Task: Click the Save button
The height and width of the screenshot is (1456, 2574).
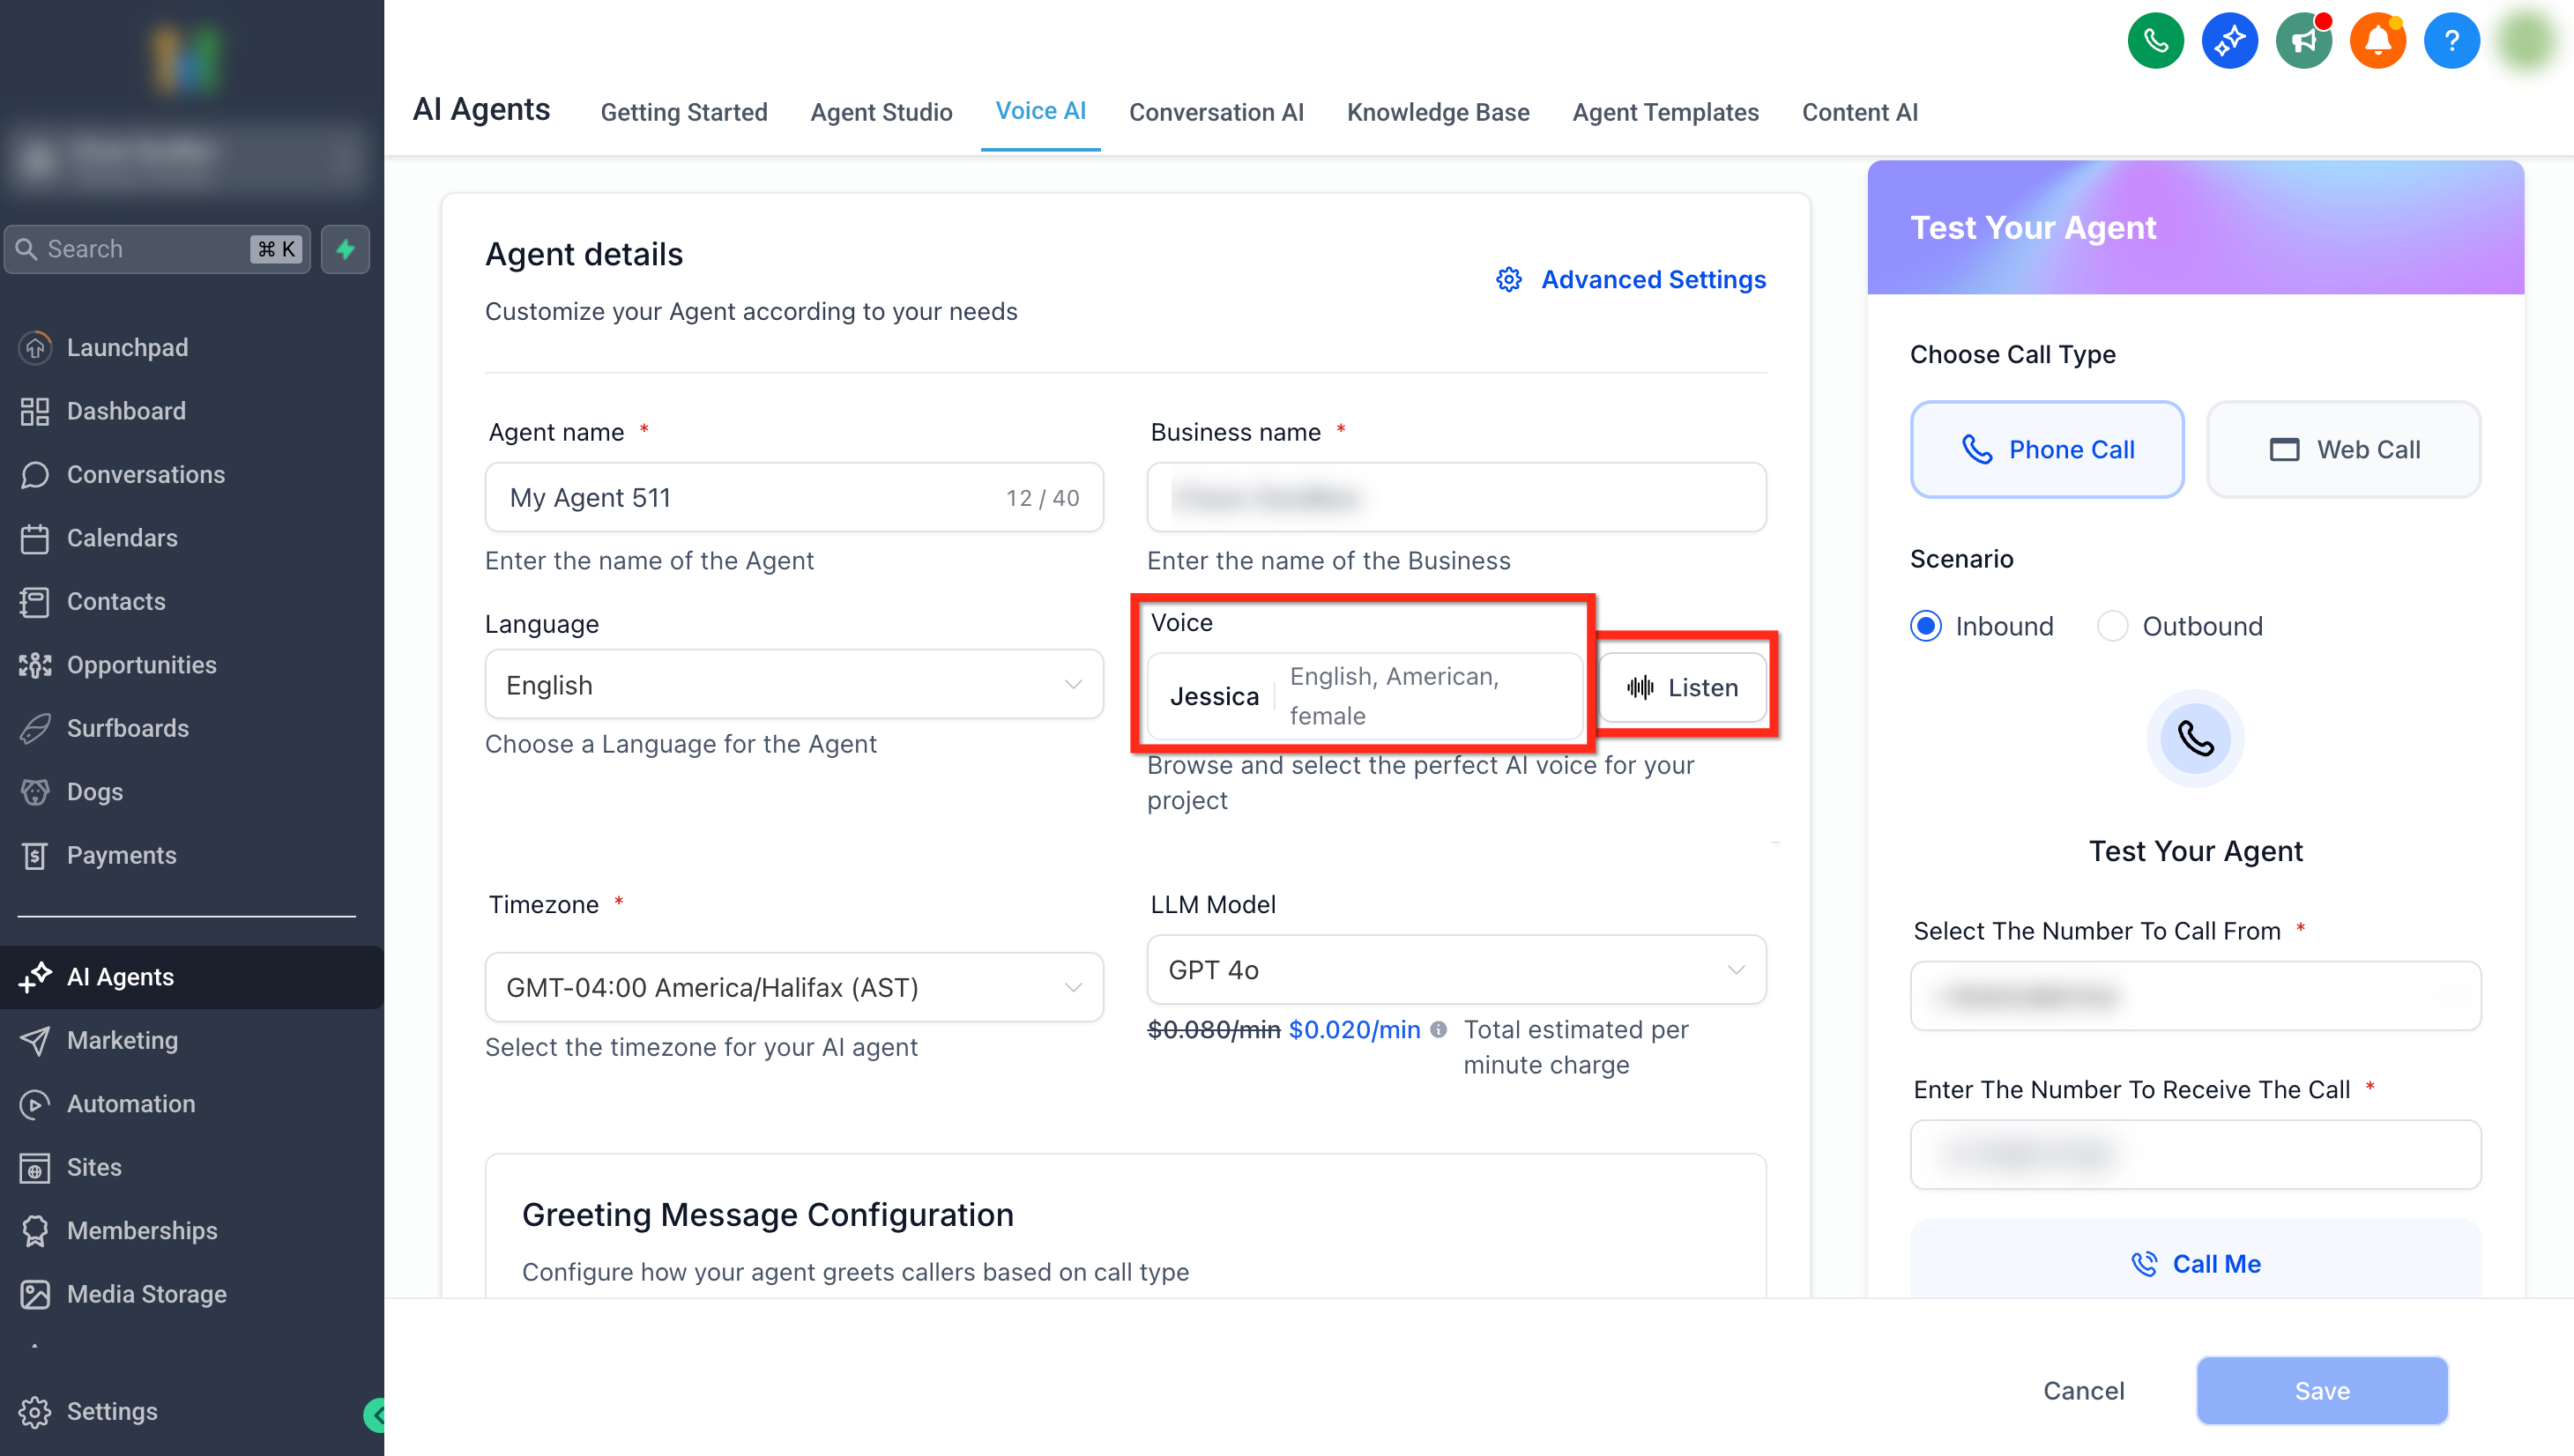Action: (2321, 1390)
